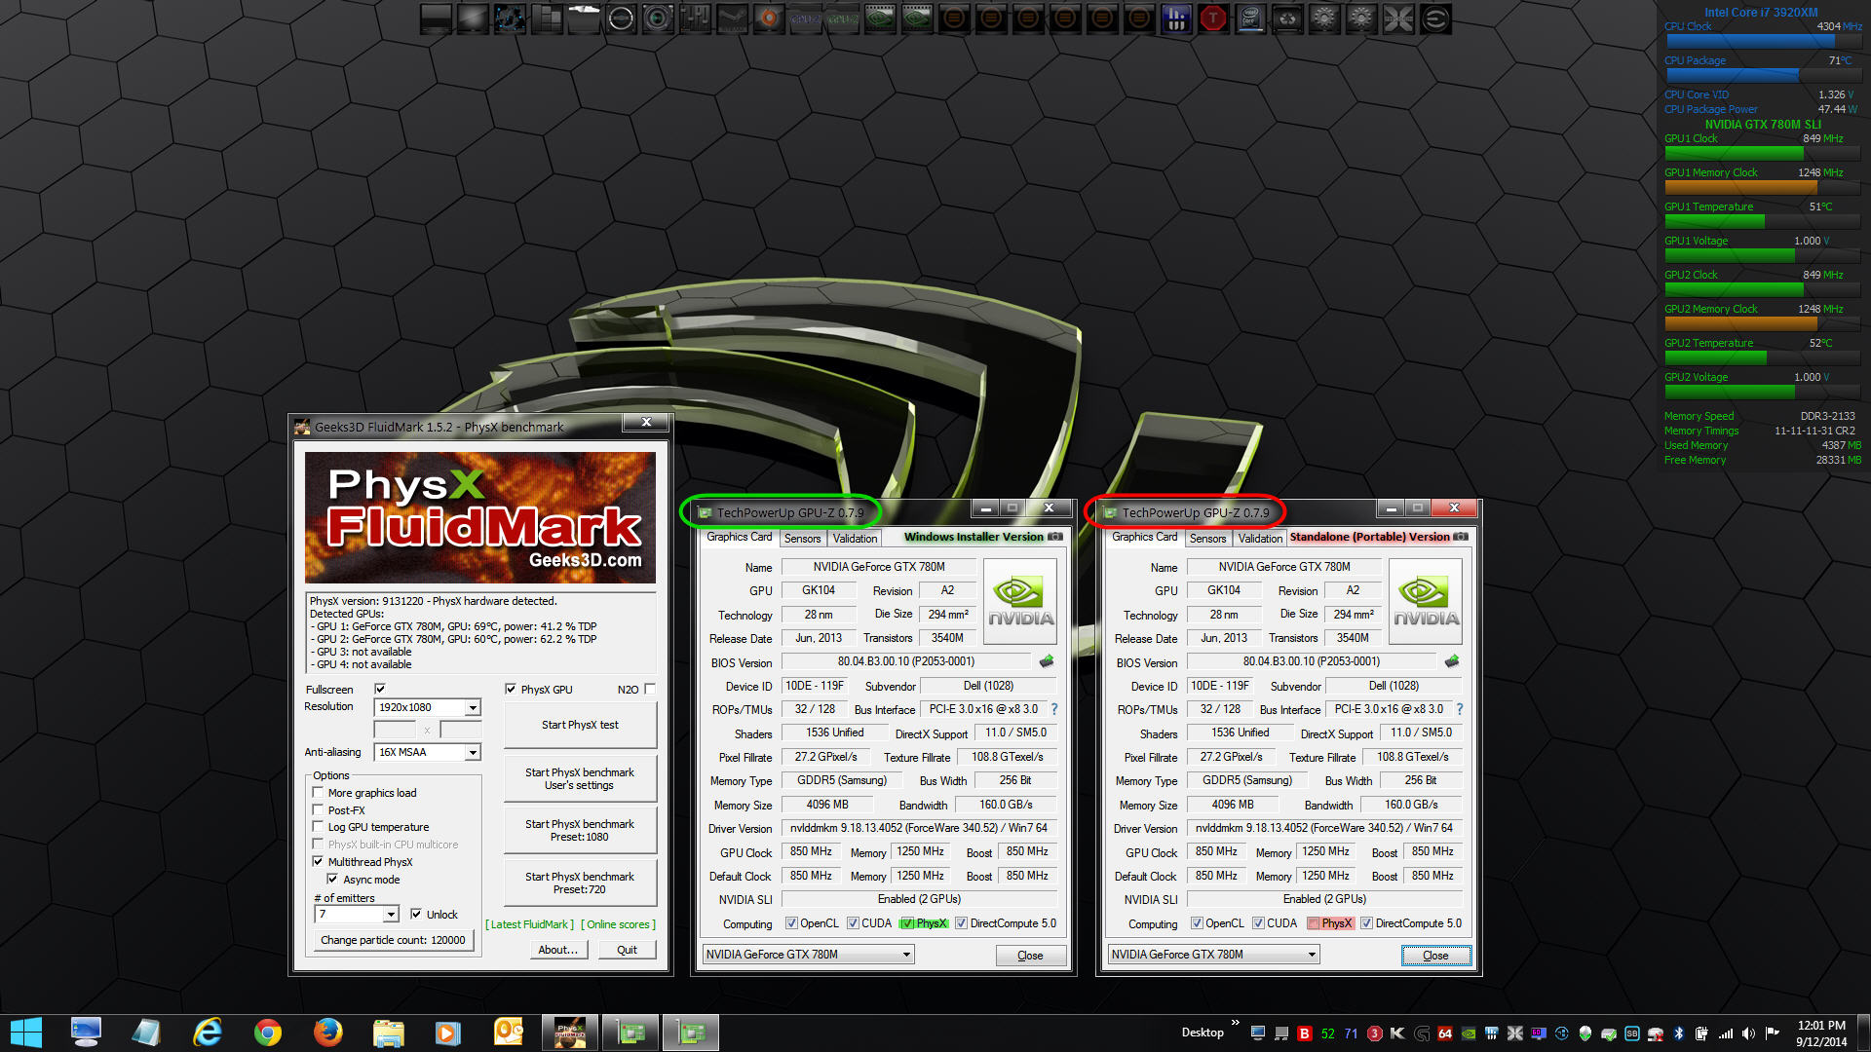Image resolution: width=1871 pixels, height=1052 pixels.
Task: Open the X-shaped icon in top dock
Action: [x=1398, y=19]
